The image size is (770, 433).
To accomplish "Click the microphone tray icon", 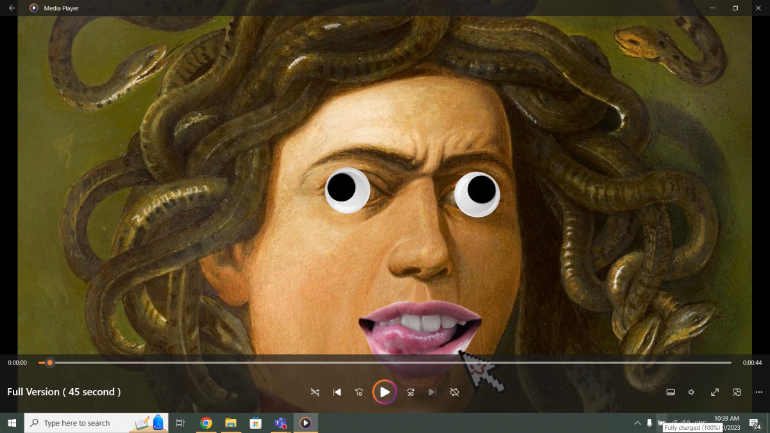I will coord(649,423).
